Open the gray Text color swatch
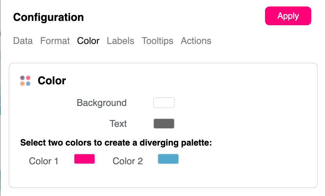This screenshot has height=196, width=325. (164, 124)
